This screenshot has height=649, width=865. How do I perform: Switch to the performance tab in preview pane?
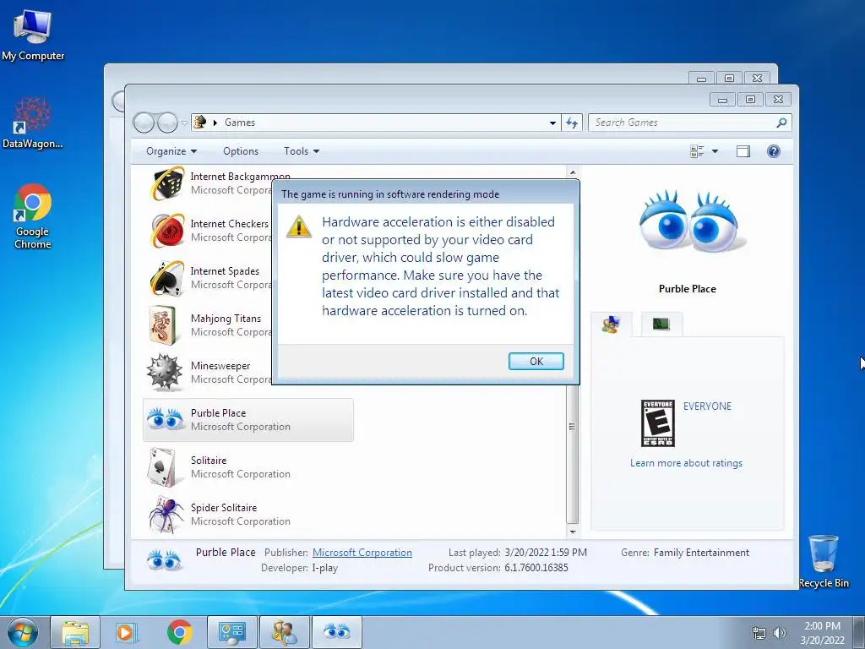click(661, 324)
